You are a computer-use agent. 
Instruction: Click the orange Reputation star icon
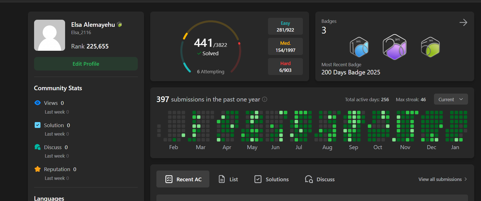37,169
